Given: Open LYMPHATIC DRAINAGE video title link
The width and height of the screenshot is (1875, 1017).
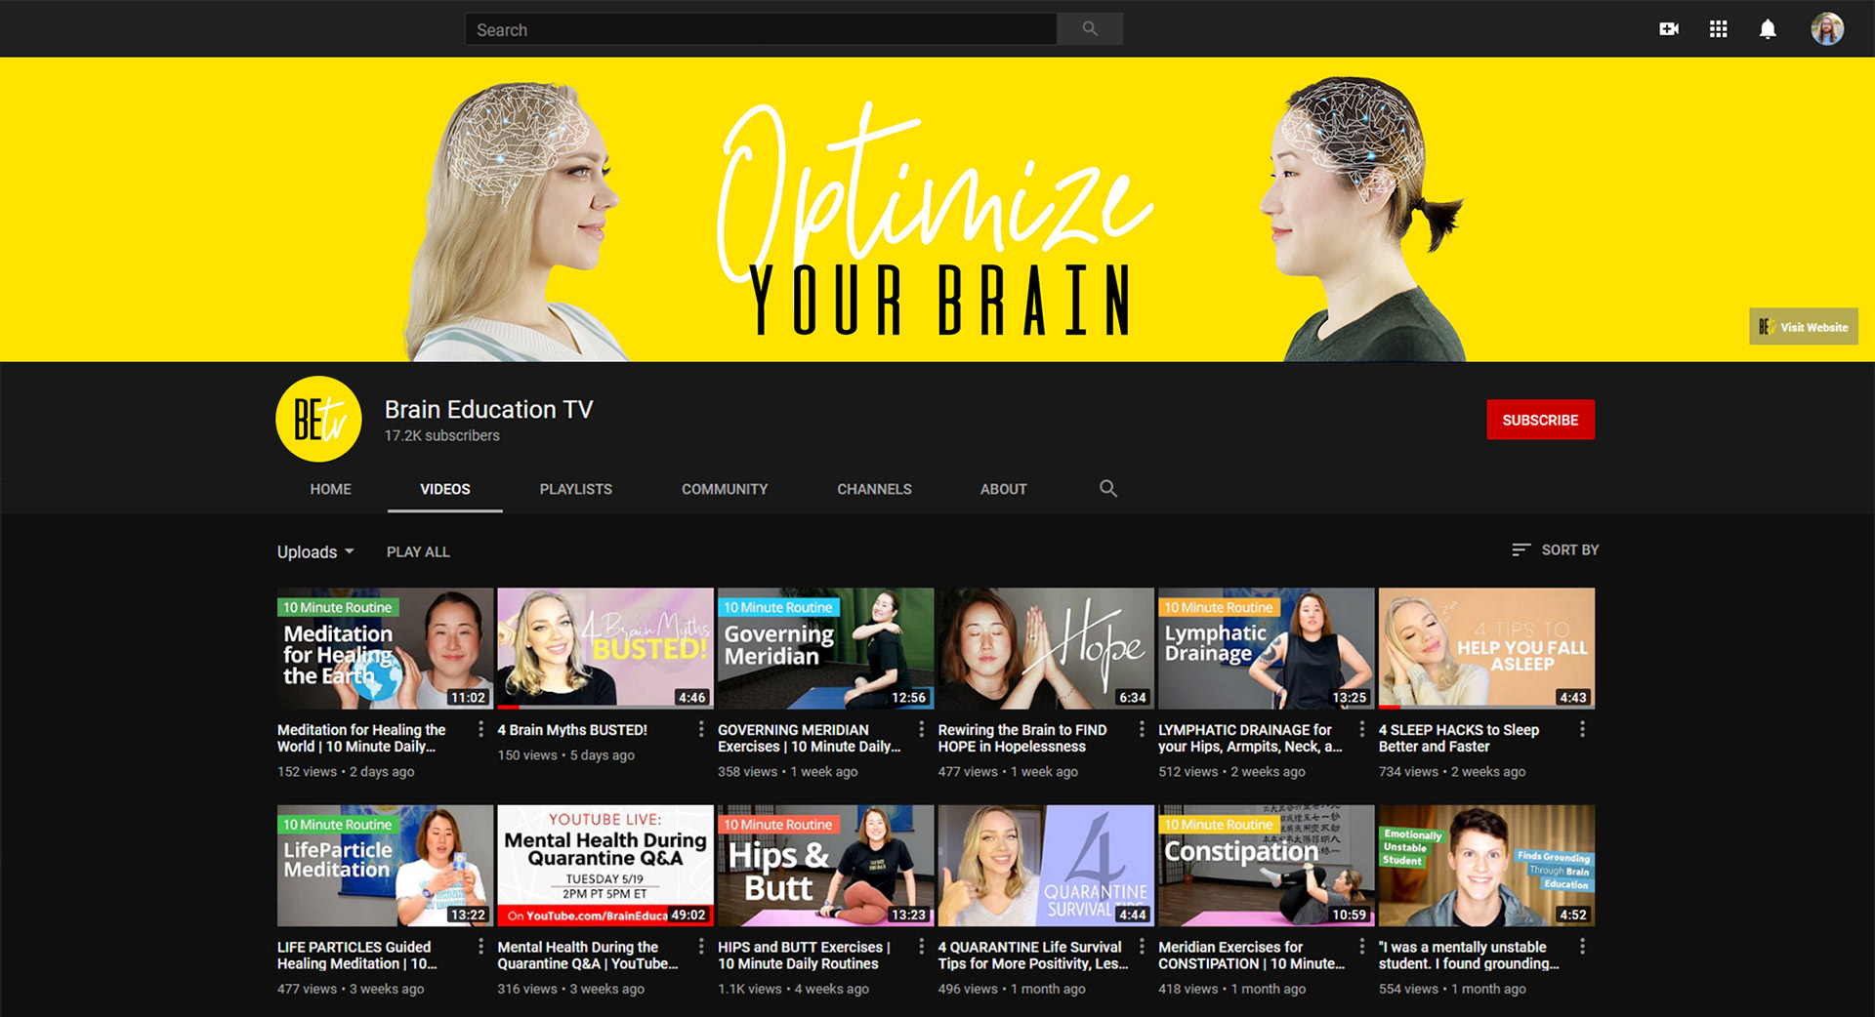Looking at the screenshot, I should click(x=1250, y=738).
